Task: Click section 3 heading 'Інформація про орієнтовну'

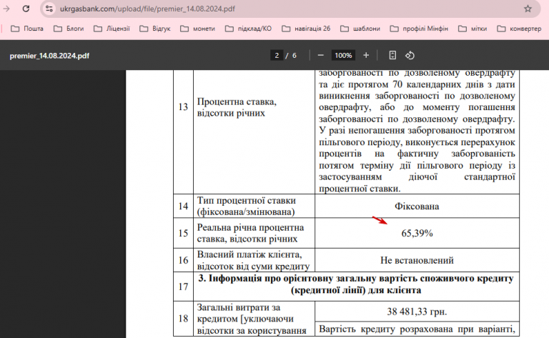Action: tap(356, 284)
